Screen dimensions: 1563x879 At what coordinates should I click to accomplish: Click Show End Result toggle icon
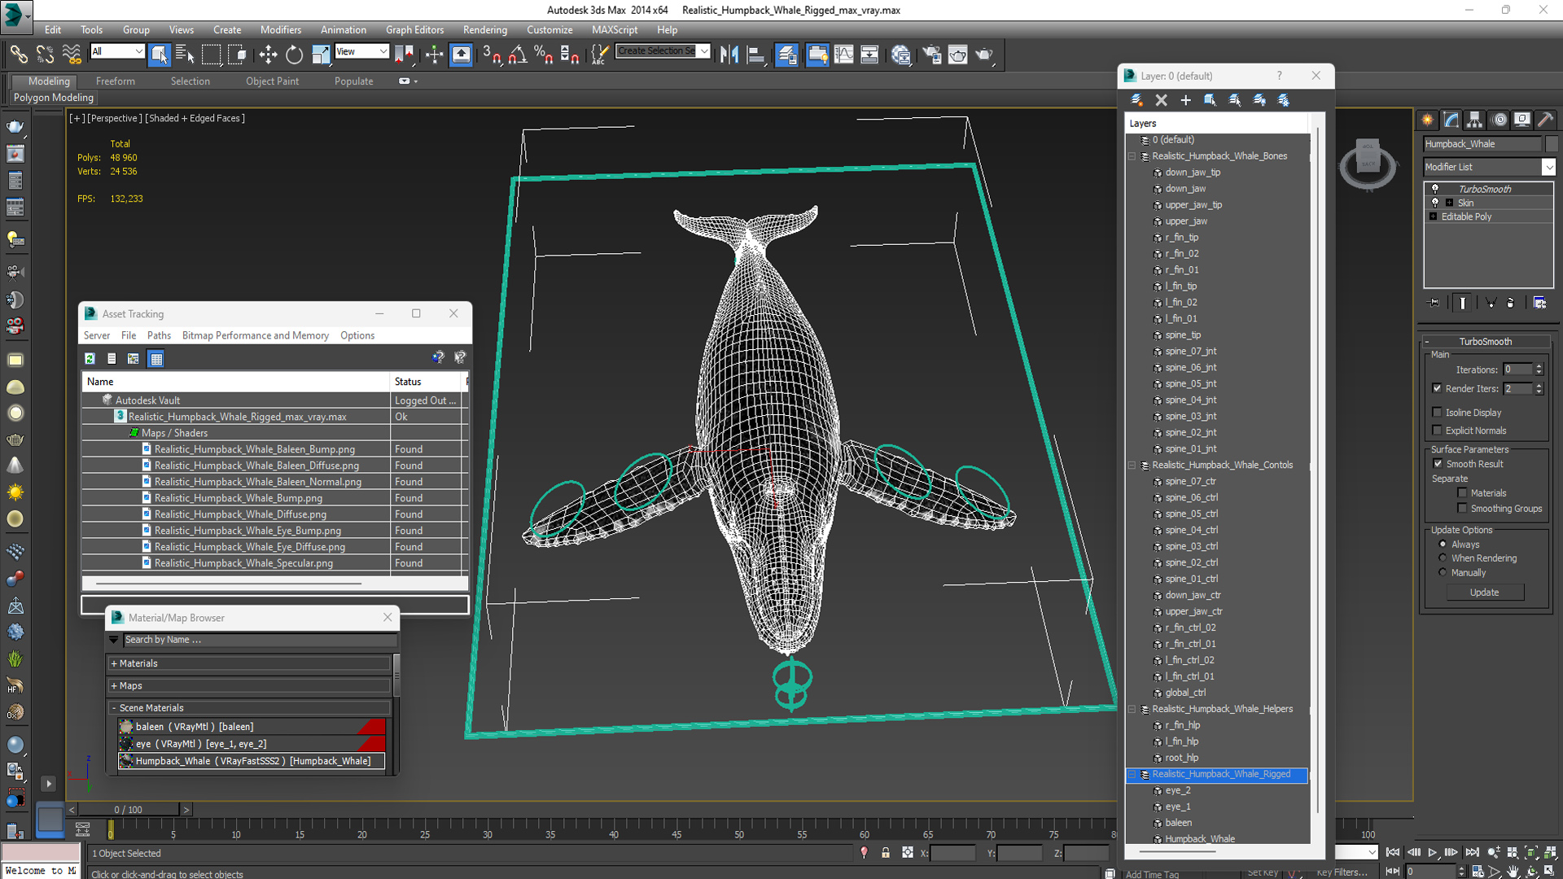tap(1463, 303)
